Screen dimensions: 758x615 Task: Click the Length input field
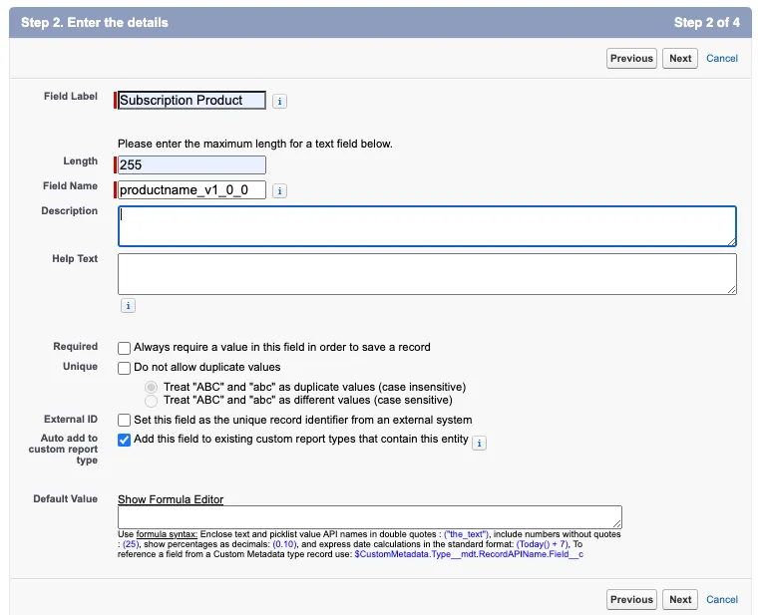click(x=191, y=165)
